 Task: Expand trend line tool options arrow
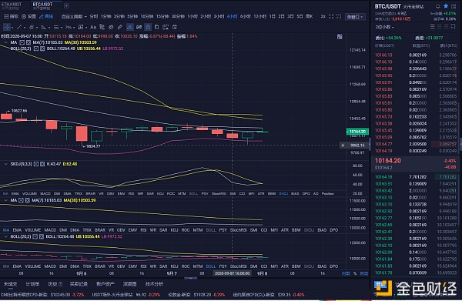click(25, 28)
